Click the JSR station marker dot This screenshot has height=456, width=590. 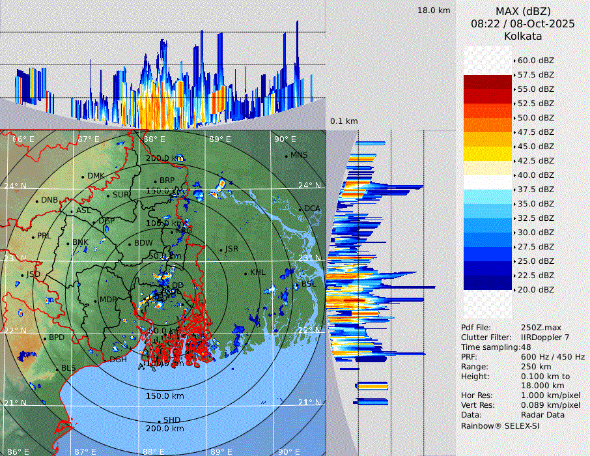point(221,249)
